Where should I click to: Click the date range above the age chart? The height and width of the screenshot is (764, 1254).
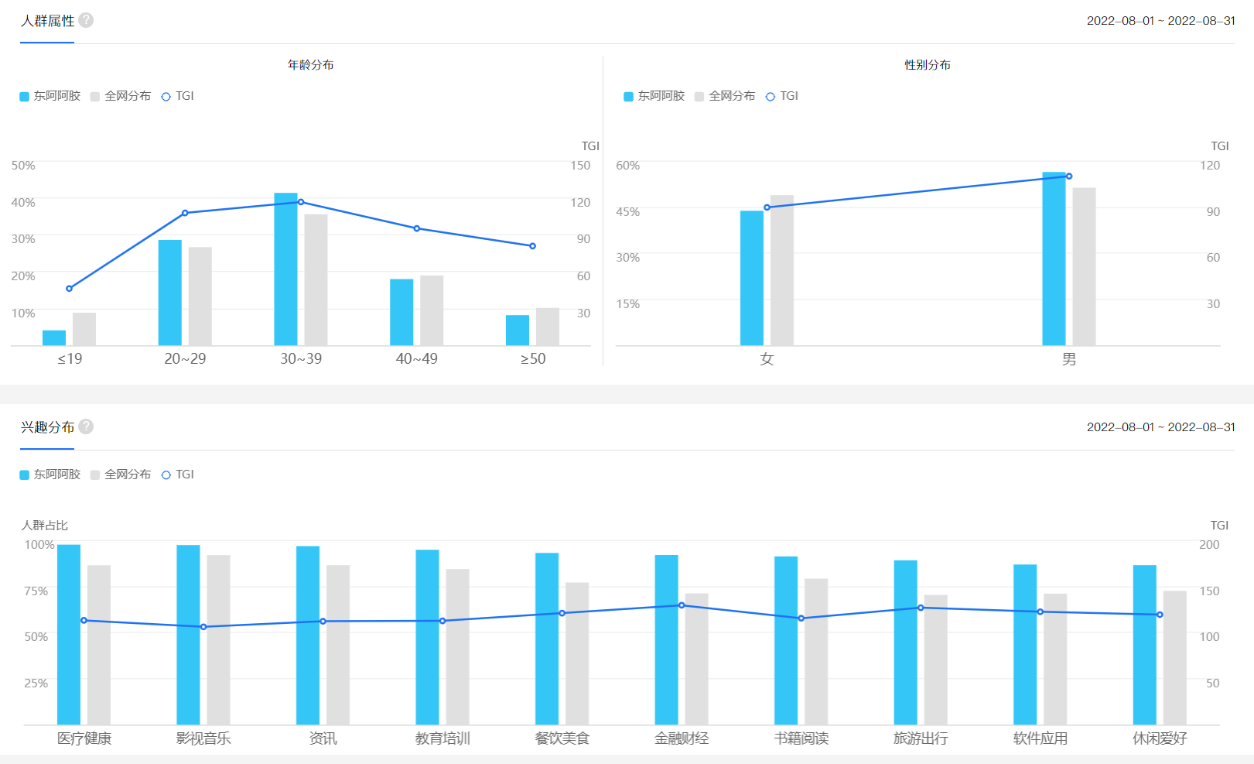[x=1160, y=21]
